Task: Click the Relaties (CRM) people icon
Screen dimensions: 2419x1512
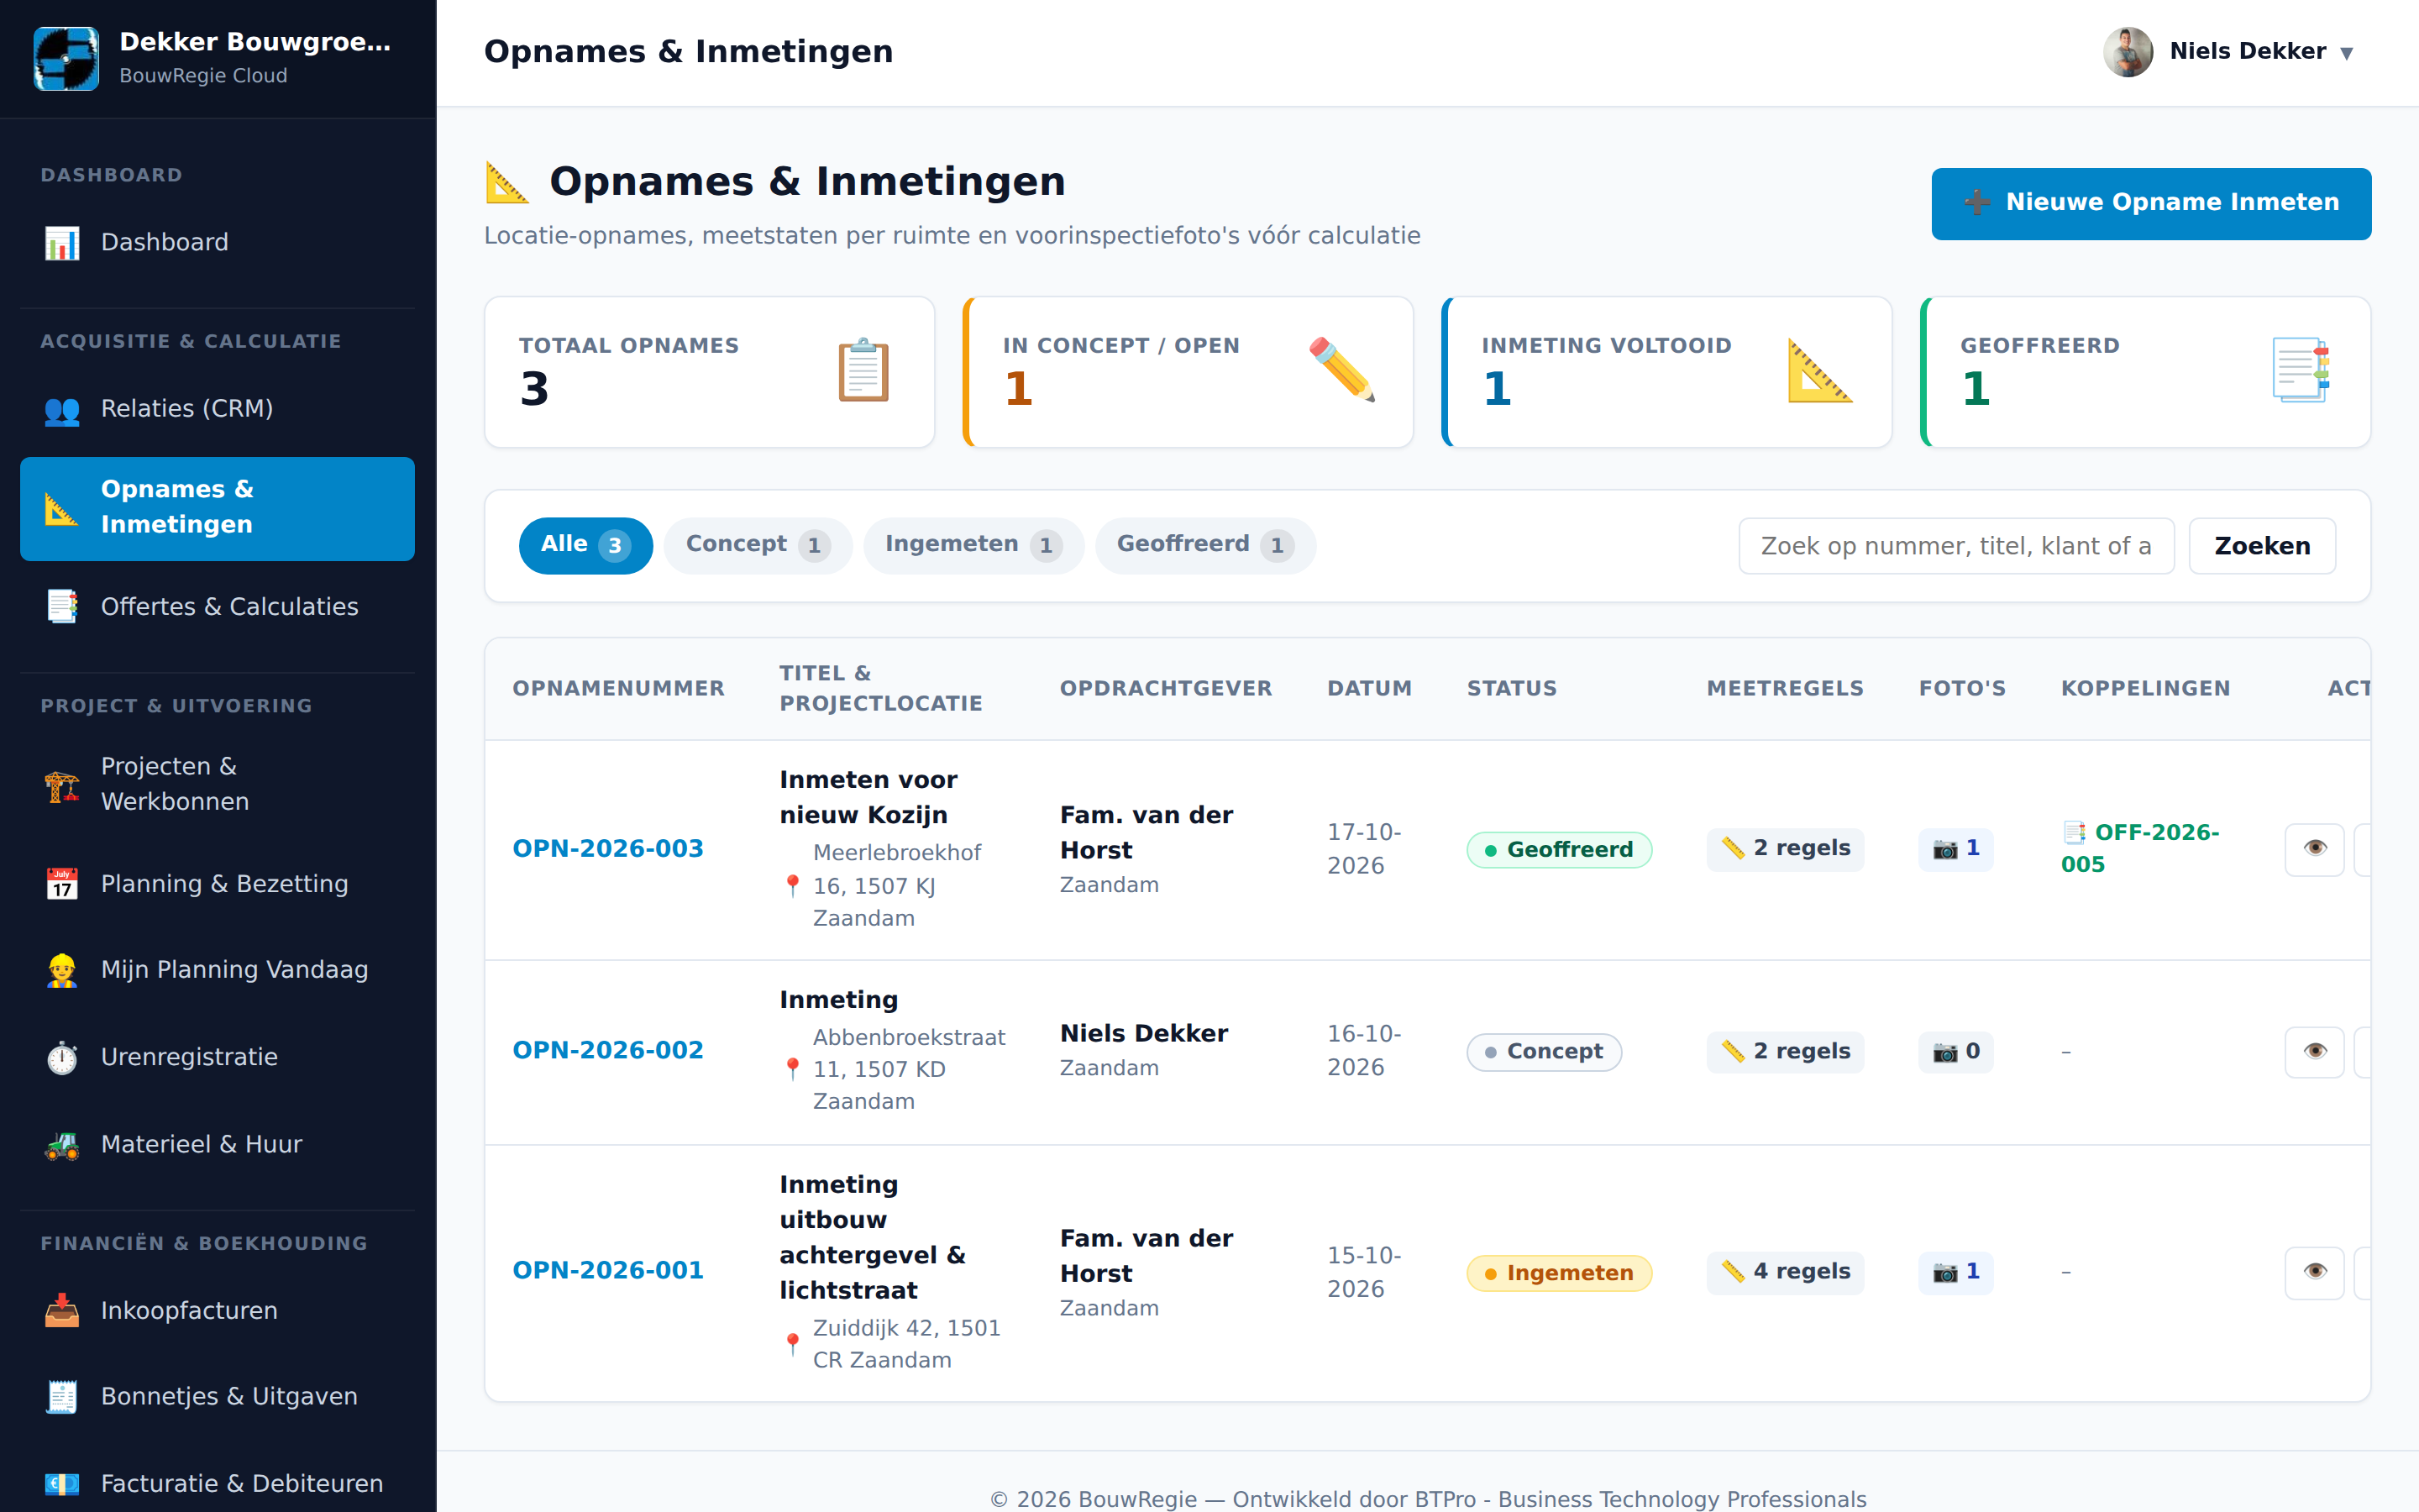Action: click(62, 409)
